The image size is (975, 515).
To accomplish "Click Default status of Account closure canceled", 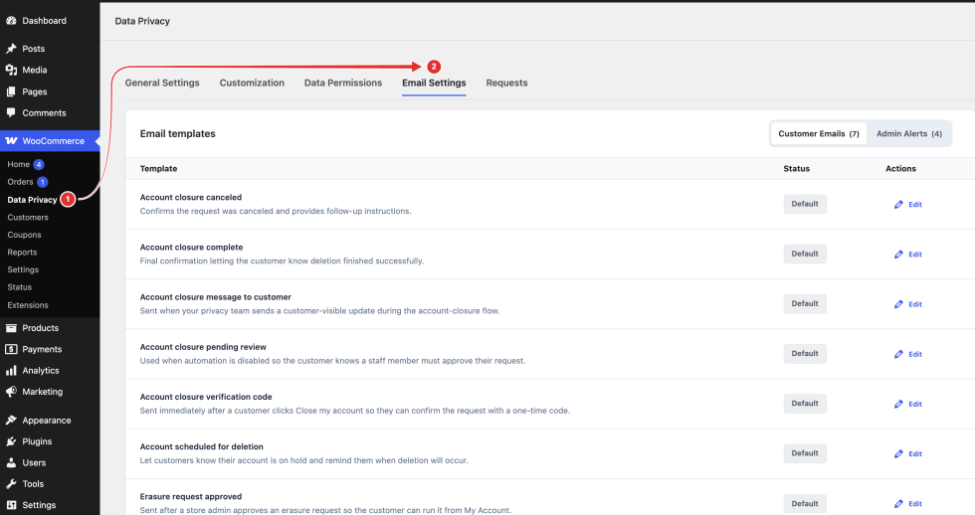I will tap(805, 204).
